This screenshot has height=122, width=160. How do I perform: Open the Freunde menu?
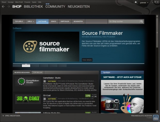pyautogui.click(x=27, y=2)
